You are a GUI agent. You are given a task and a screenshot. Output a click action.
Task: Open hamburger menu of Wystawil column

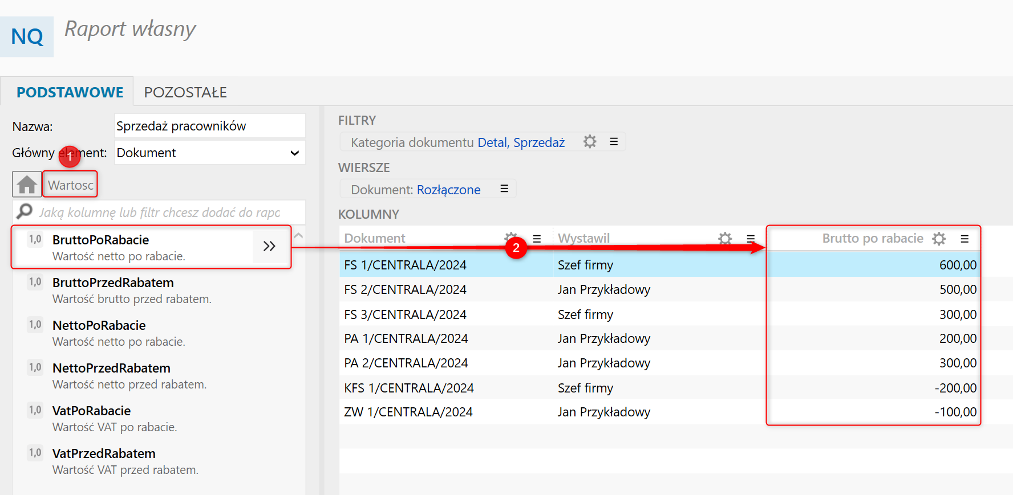point(751,239)
